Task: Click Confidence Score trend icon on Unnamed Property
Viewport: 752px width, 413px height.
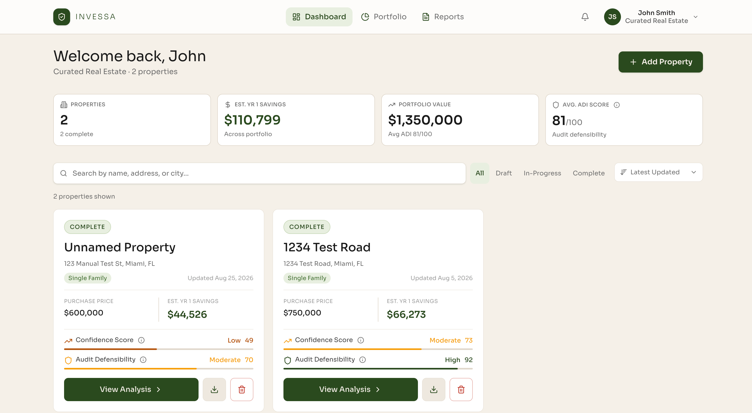Action: coord(68,340)
